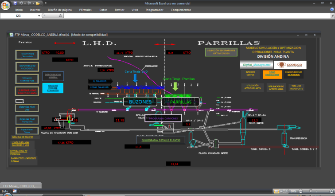Click the DISPONIBILIDAD MINERAL box
The image size is (335, 196).
[x=53, y=76]
